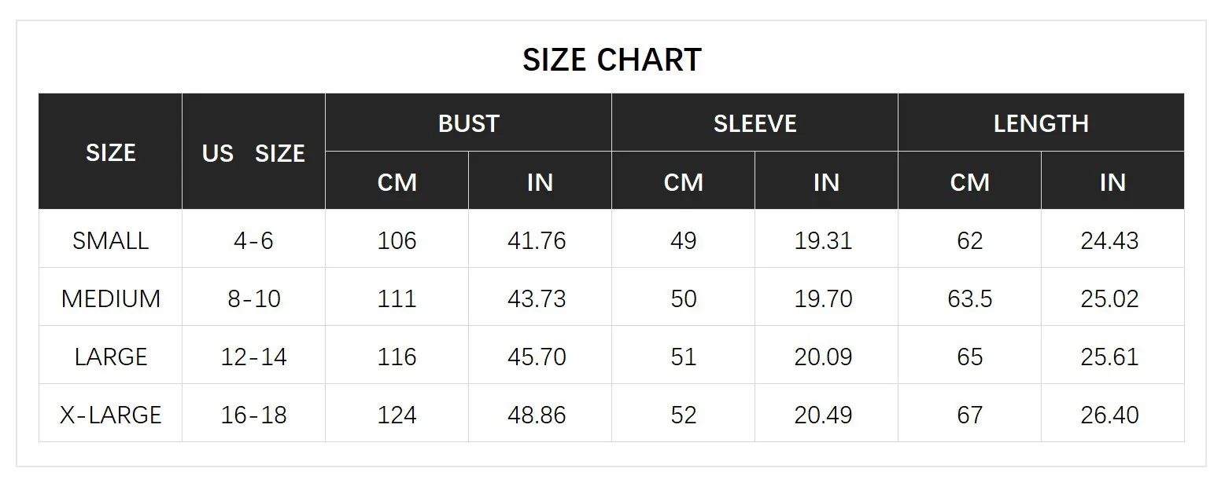Select the MEDIUM size row label

tap(110, 298)
